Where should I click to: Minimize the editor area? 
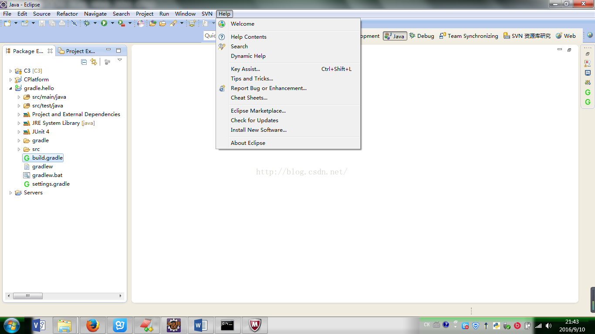click(x=560, y=50)
